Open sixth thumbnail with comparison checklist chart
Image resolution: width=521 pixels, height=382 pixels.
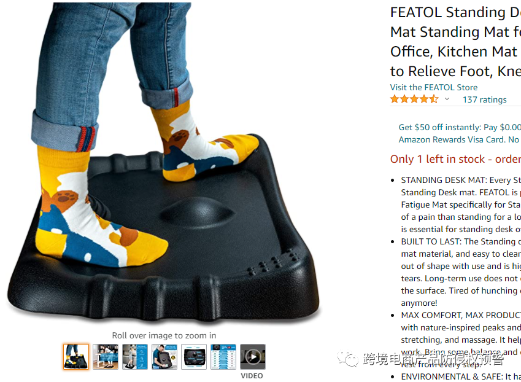(223, 357)
